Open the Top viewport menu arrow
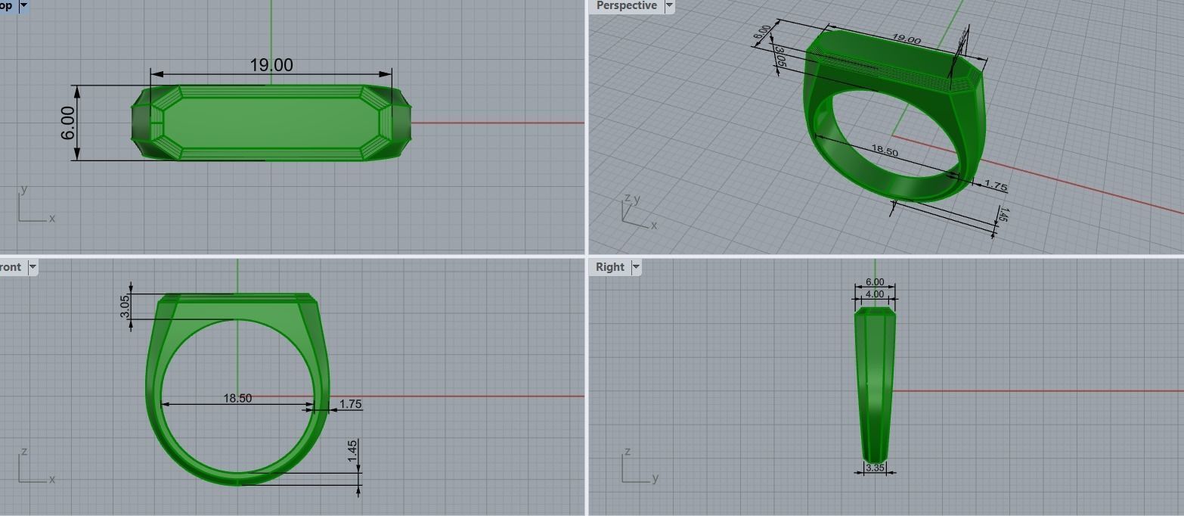Image resolution: width=1184 pixels, height=516 pixels. click(x=23, y=5)
